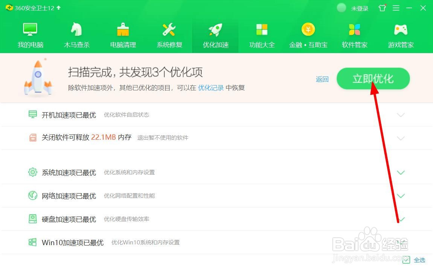
Task: Click 系统加速项已最优 row title
Action: (x=69, y=172)
